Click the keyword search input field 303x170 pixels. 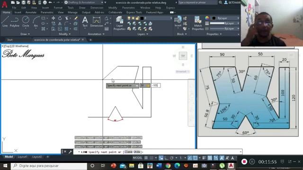point(197,2)
